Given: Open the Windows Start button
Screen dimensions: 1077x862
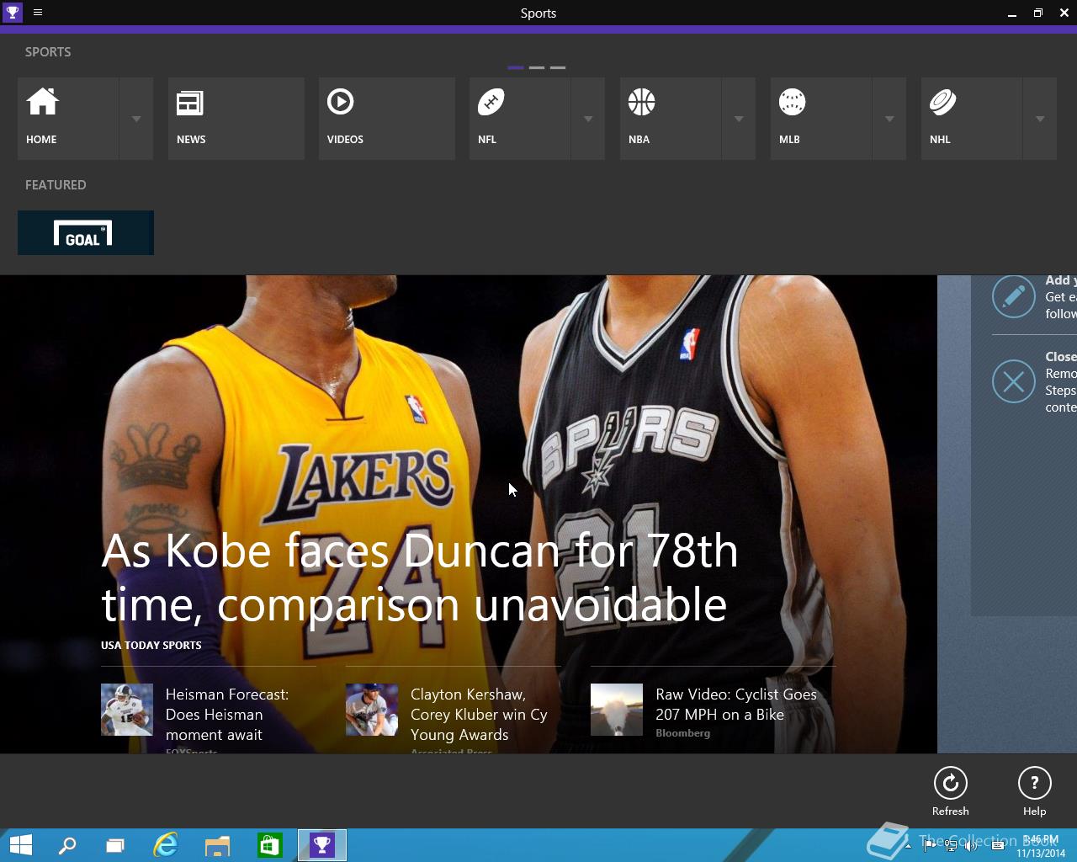Looking at the screenshot, I should [20, 845].
